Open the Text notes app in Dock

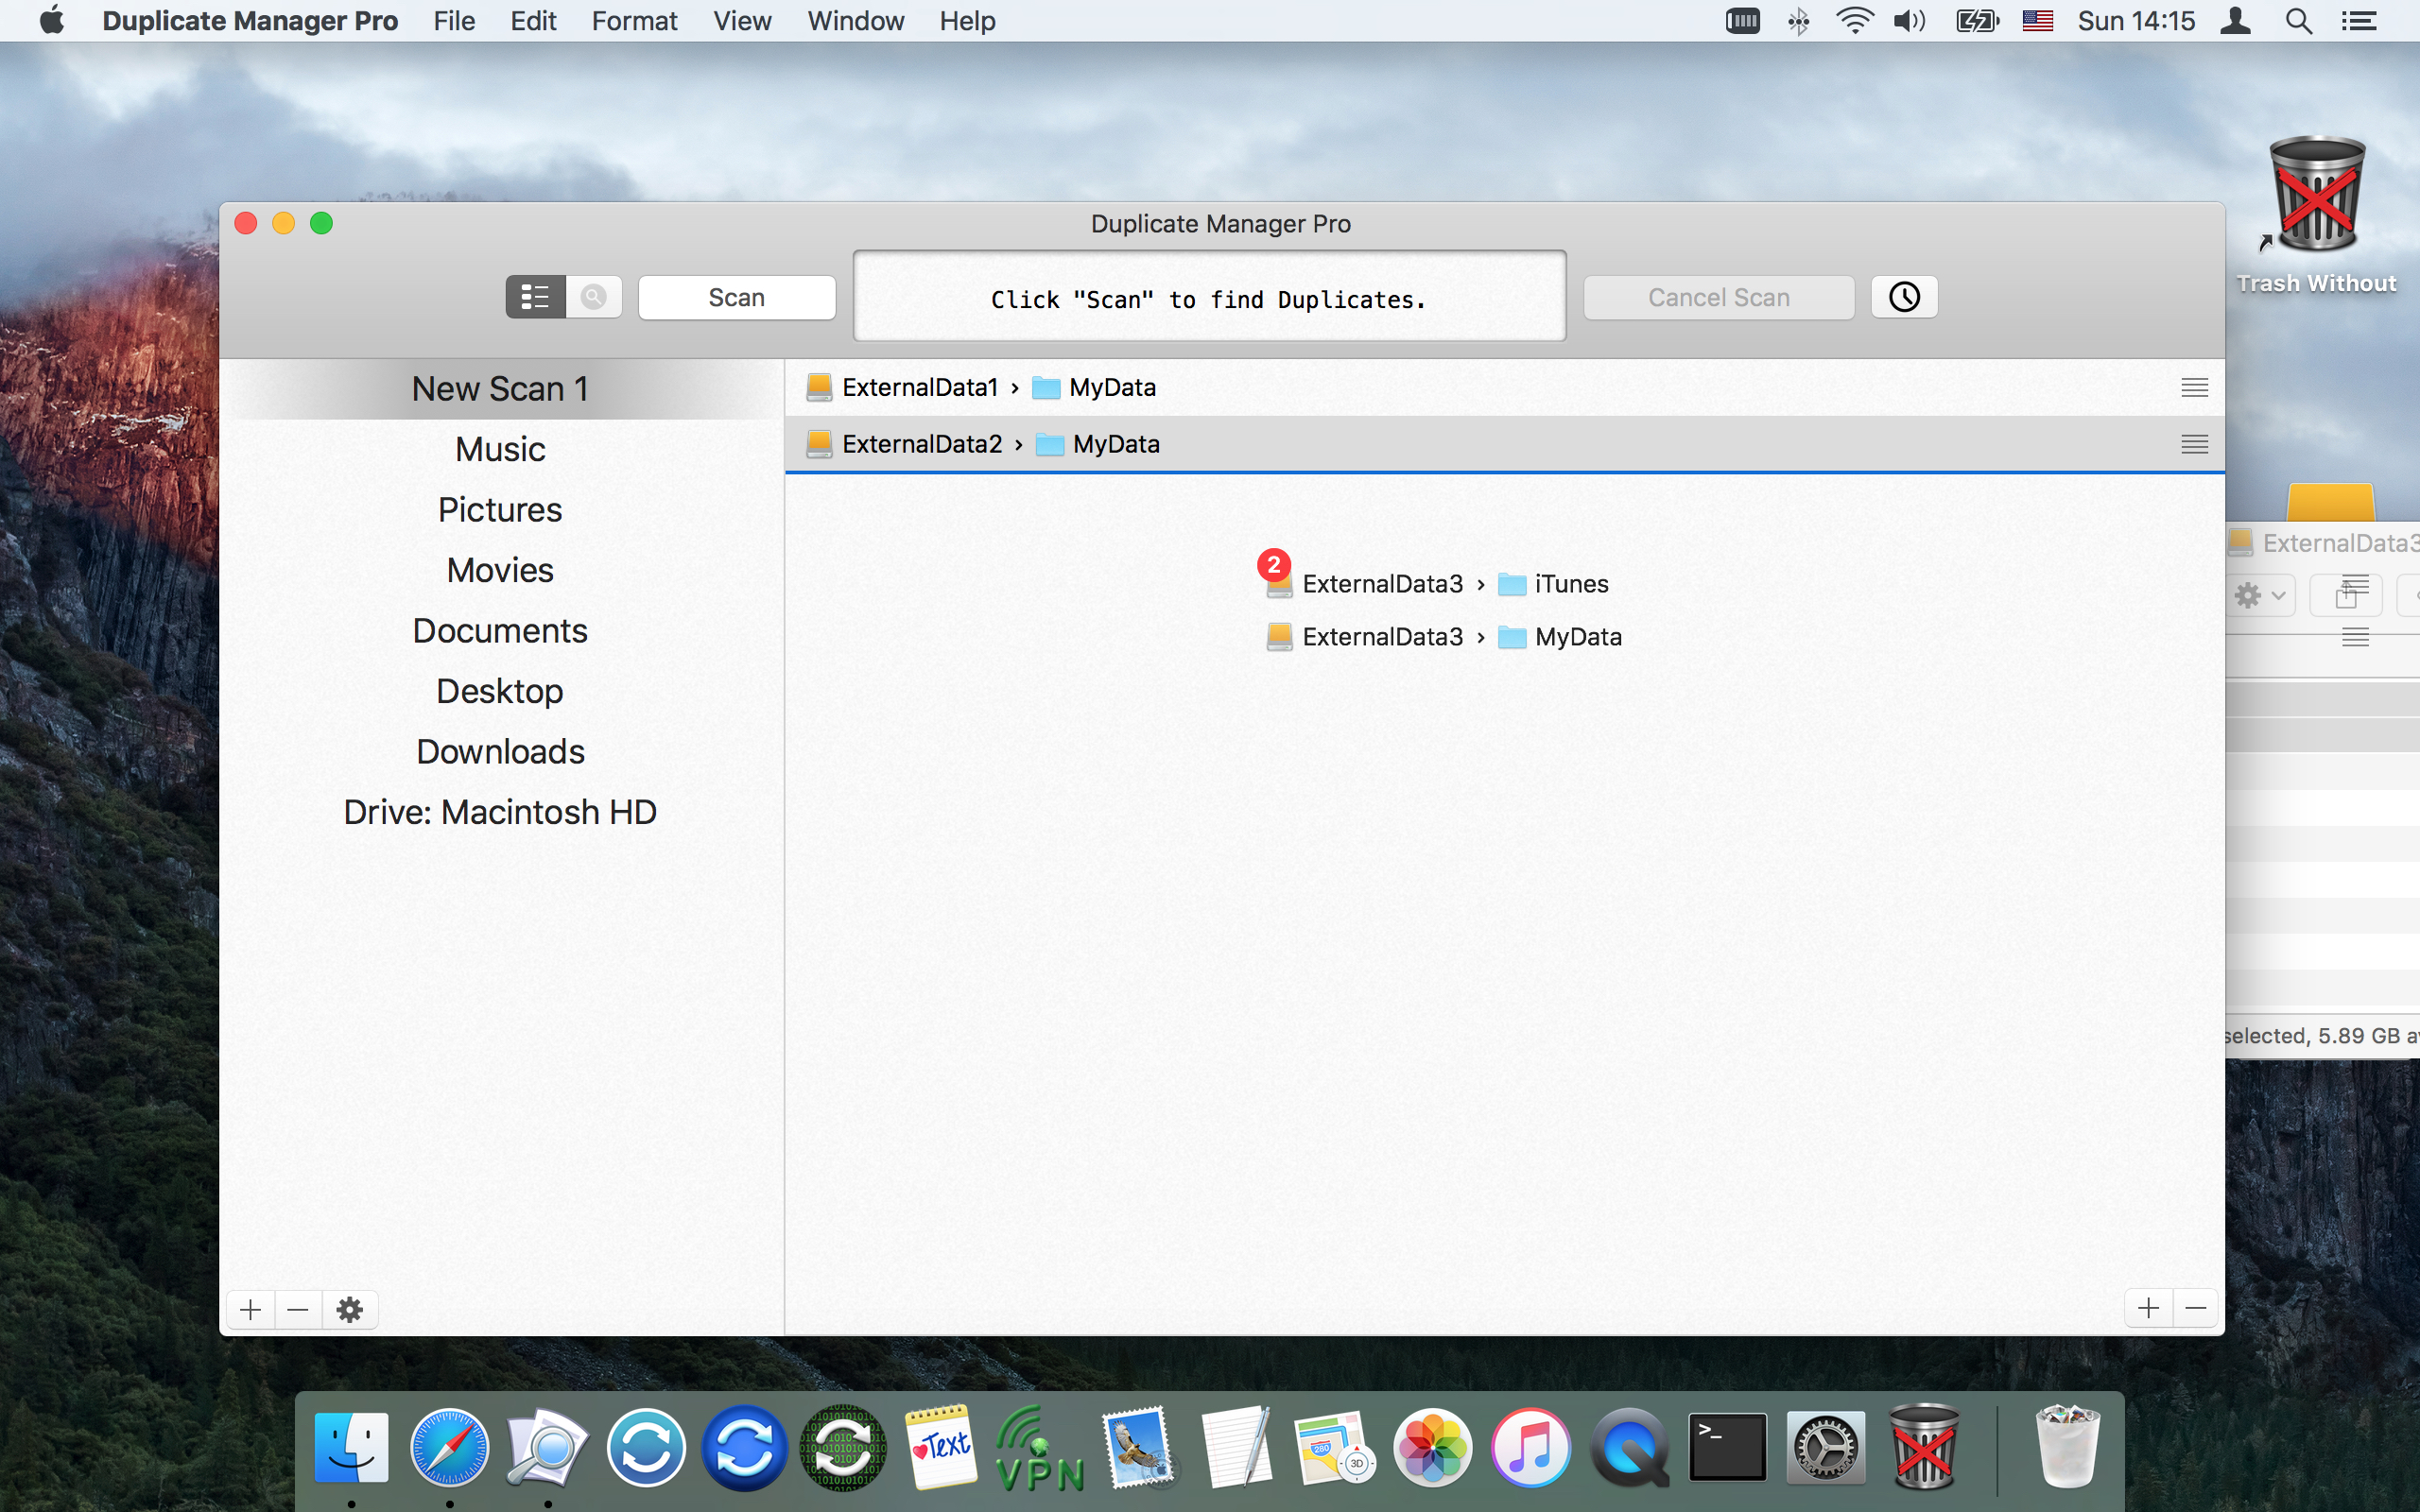click(x=941, y=1447)
